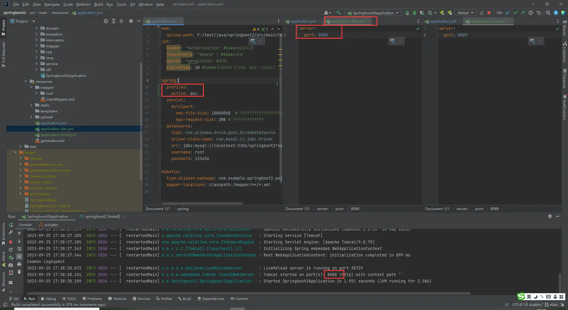Select application-prod.yml in project tree
Image resolution: width=568 pixels, height=310 pixels.
58,135
